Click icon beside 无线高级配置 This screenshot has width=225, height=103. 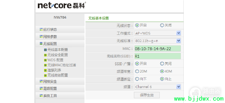click(x=45, y=75)
